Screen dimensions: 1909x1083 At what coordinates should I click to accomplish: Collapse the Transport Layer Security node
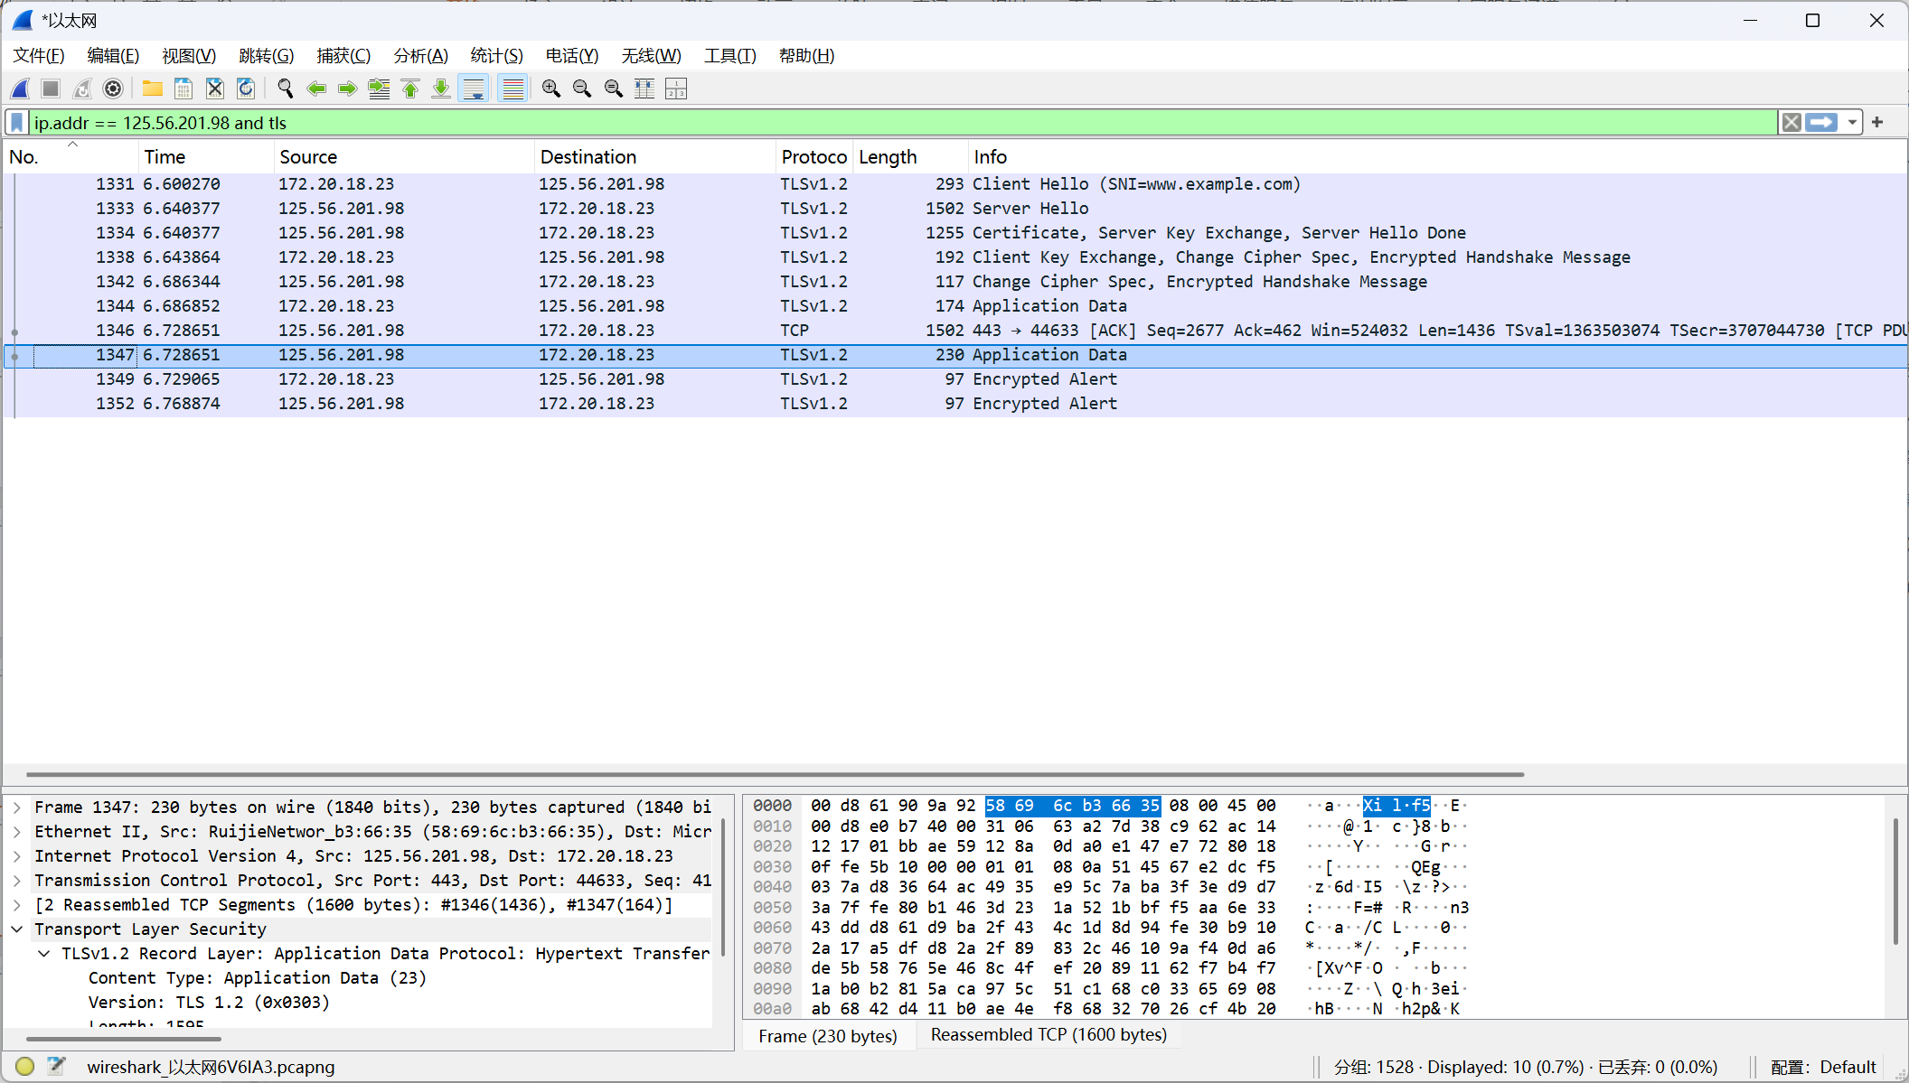click(17, 929)
